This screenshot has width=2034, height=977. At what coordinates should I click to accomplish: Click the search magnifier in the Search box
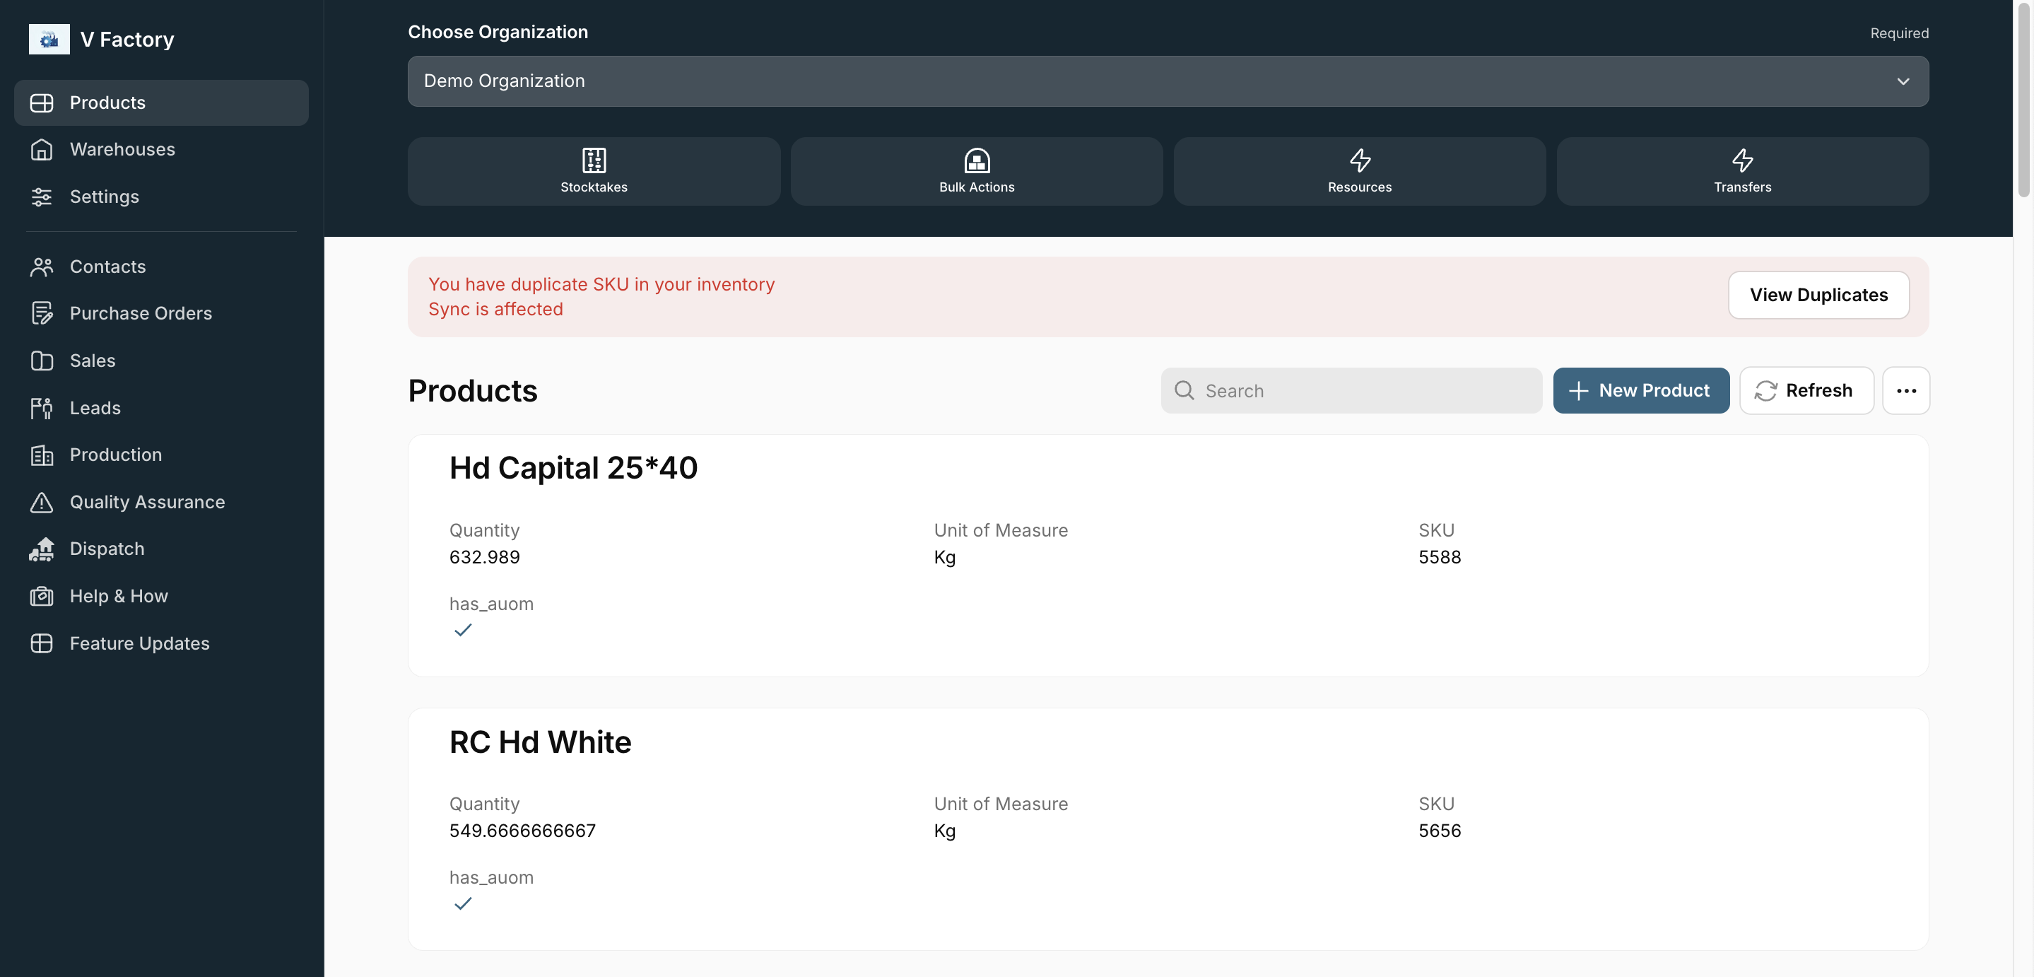pyautogui.click(x=1184, y=390)
